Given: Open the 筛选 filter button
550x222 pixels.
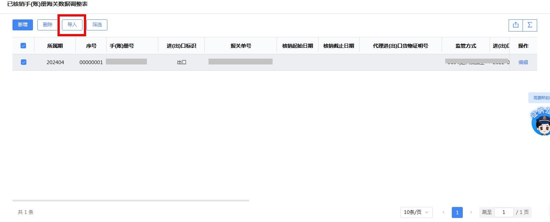Looking at the screenshot, I should coord(97,25).
